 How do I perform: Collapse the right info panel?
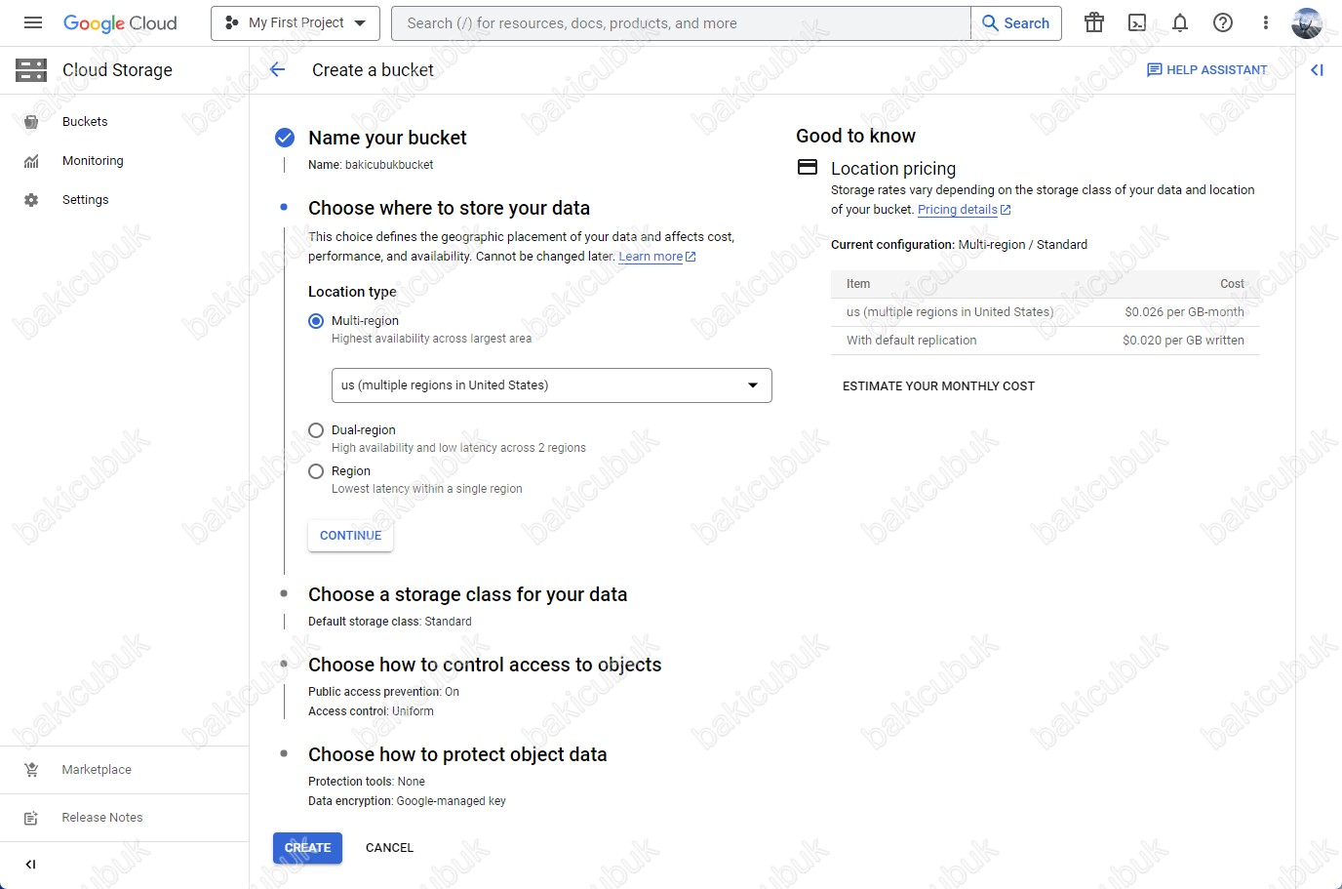pos(1318,69)
